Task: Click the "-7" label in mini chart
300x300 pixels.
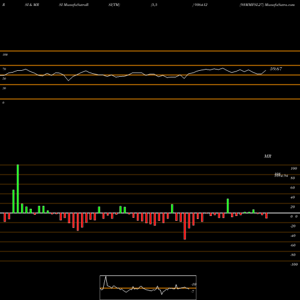Action: [x=193, y=292]
